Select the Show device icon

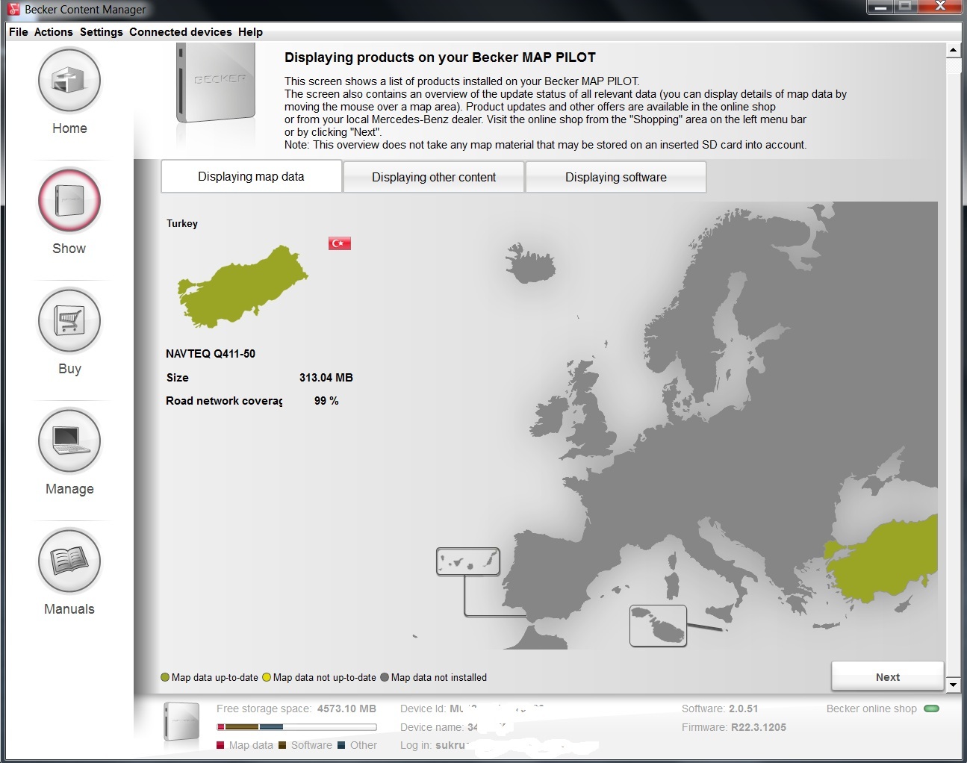pyautogui.click(x=69, y=200)
